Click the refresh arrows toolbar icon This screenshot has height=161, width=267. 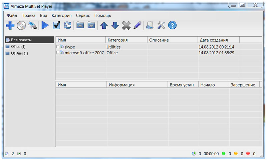[x=68, y=26]
